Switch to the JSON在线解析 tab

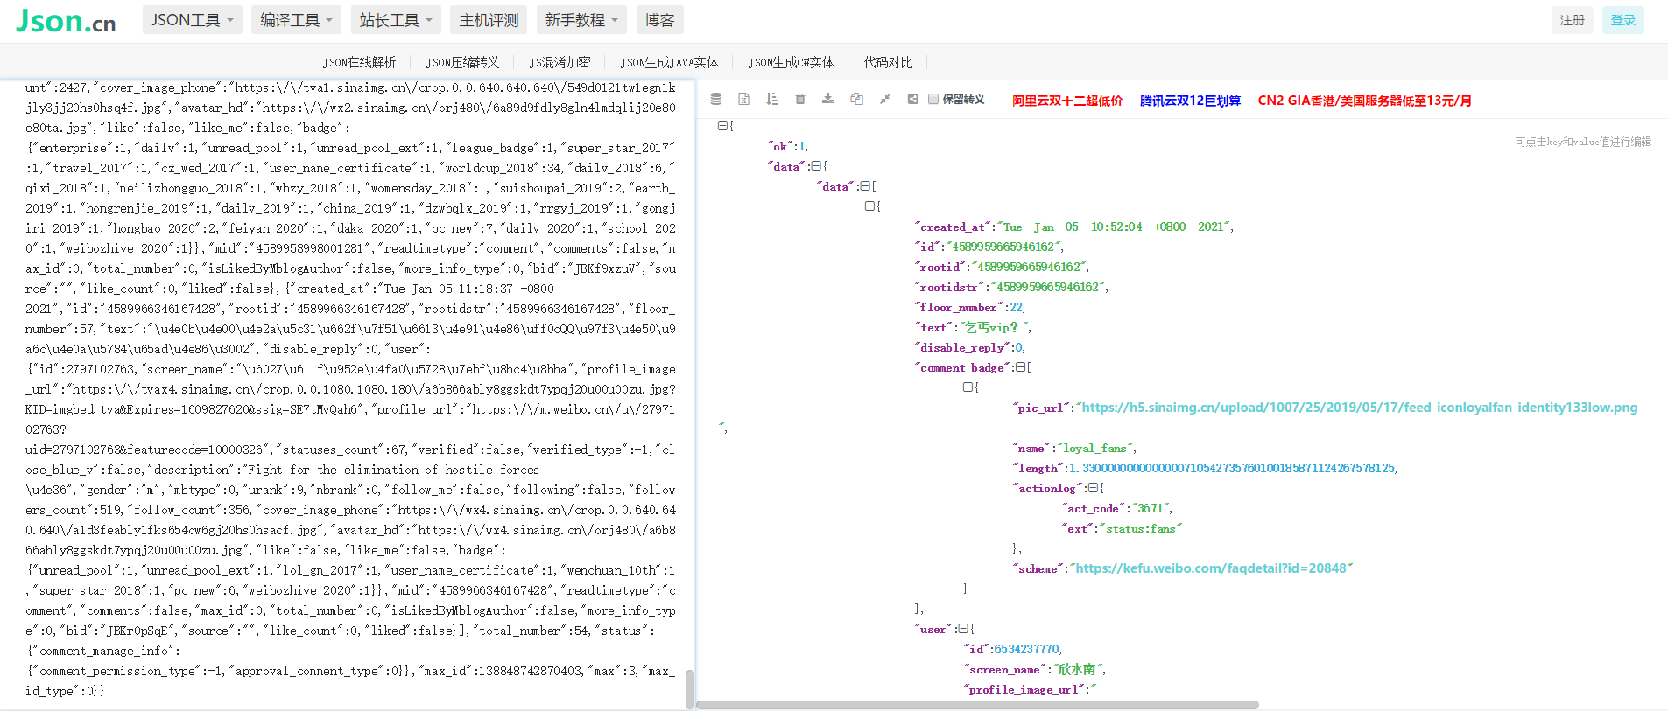click(x=359, y=62)
